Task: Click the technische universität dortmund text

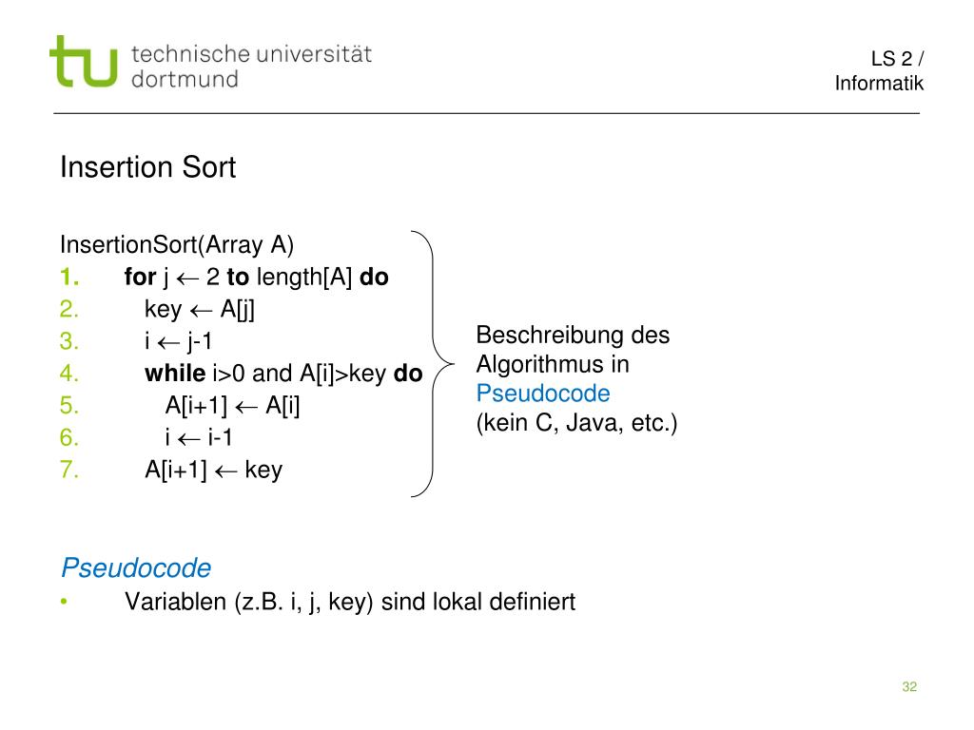Action: 251,67
